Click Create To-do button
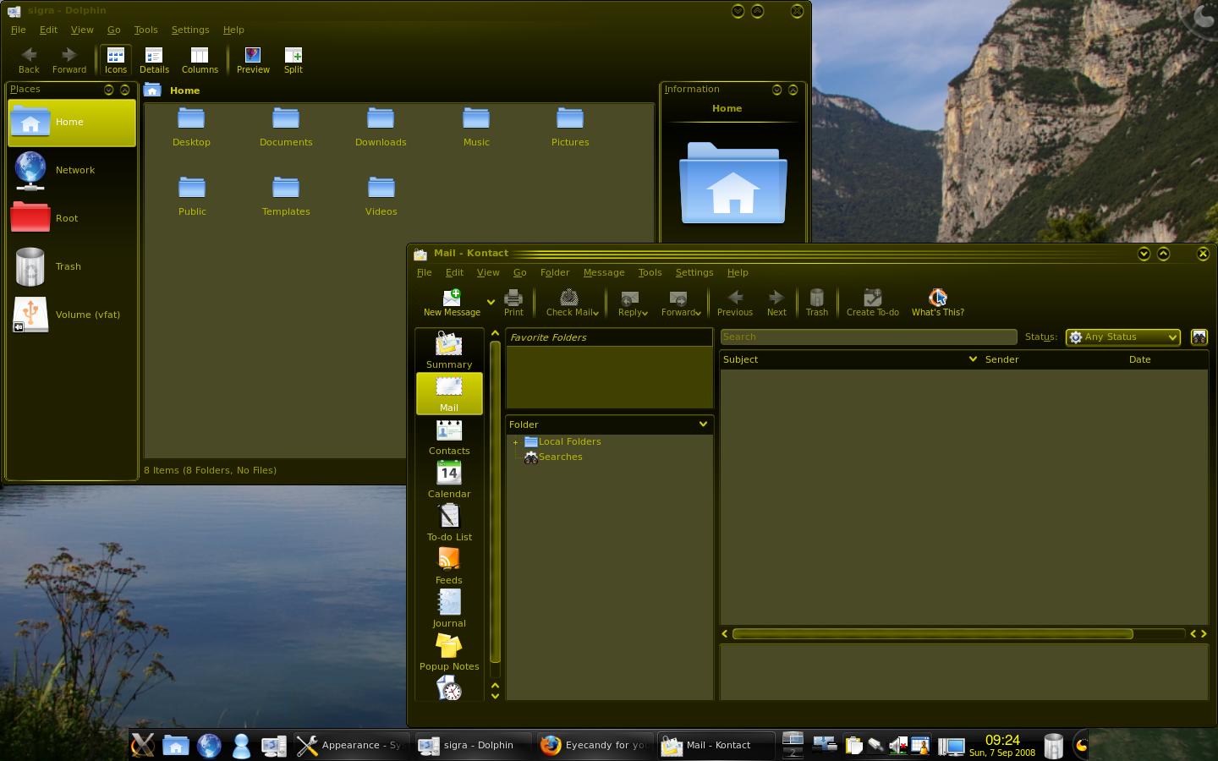1218x761 pixels. [x=873, y=303]
